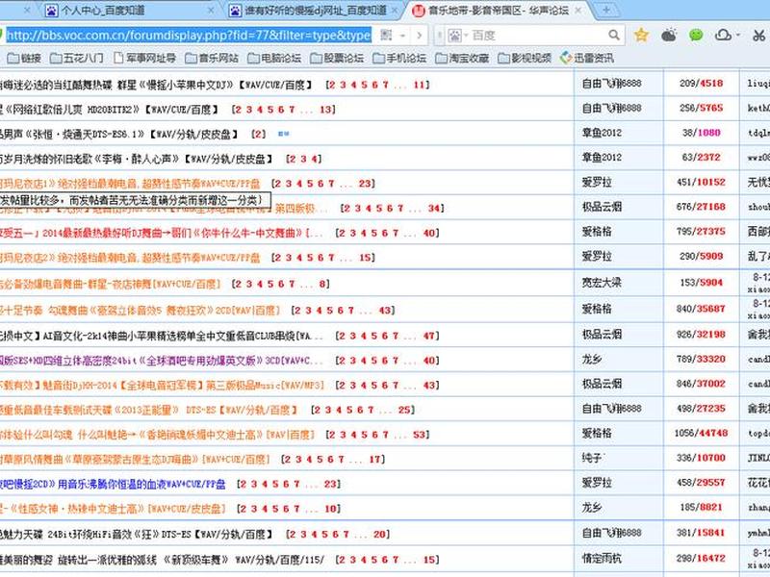Image resolution: width=770 pixels, height=577 pixels.
Task: Open the 迅雷资讯 bookmark
Action: 587,58
